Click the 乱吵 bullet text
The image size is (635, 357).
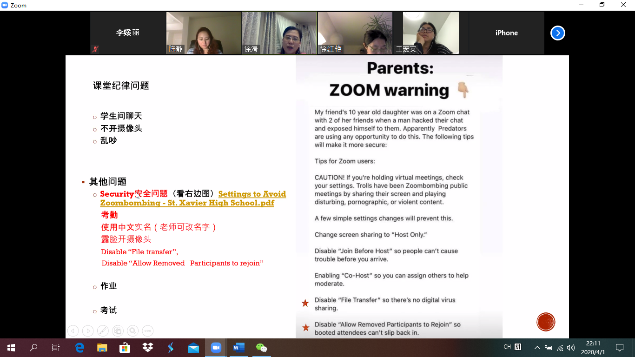point(109,140)
